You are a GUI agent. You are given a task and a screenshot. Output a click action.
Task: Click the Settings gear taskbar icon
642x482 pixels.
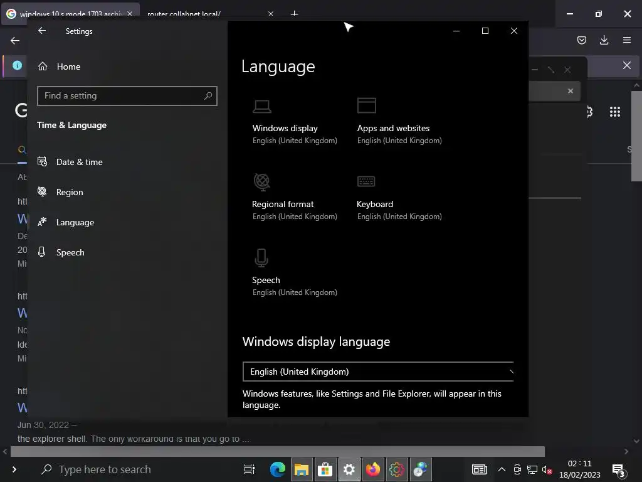pos(349,469)
